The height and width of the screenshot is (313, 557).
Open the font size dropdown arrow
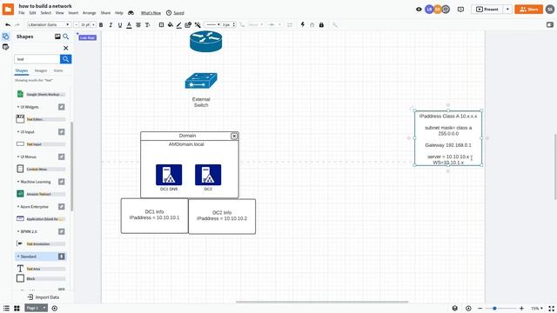pyautogui.click(x=93, y=25)
